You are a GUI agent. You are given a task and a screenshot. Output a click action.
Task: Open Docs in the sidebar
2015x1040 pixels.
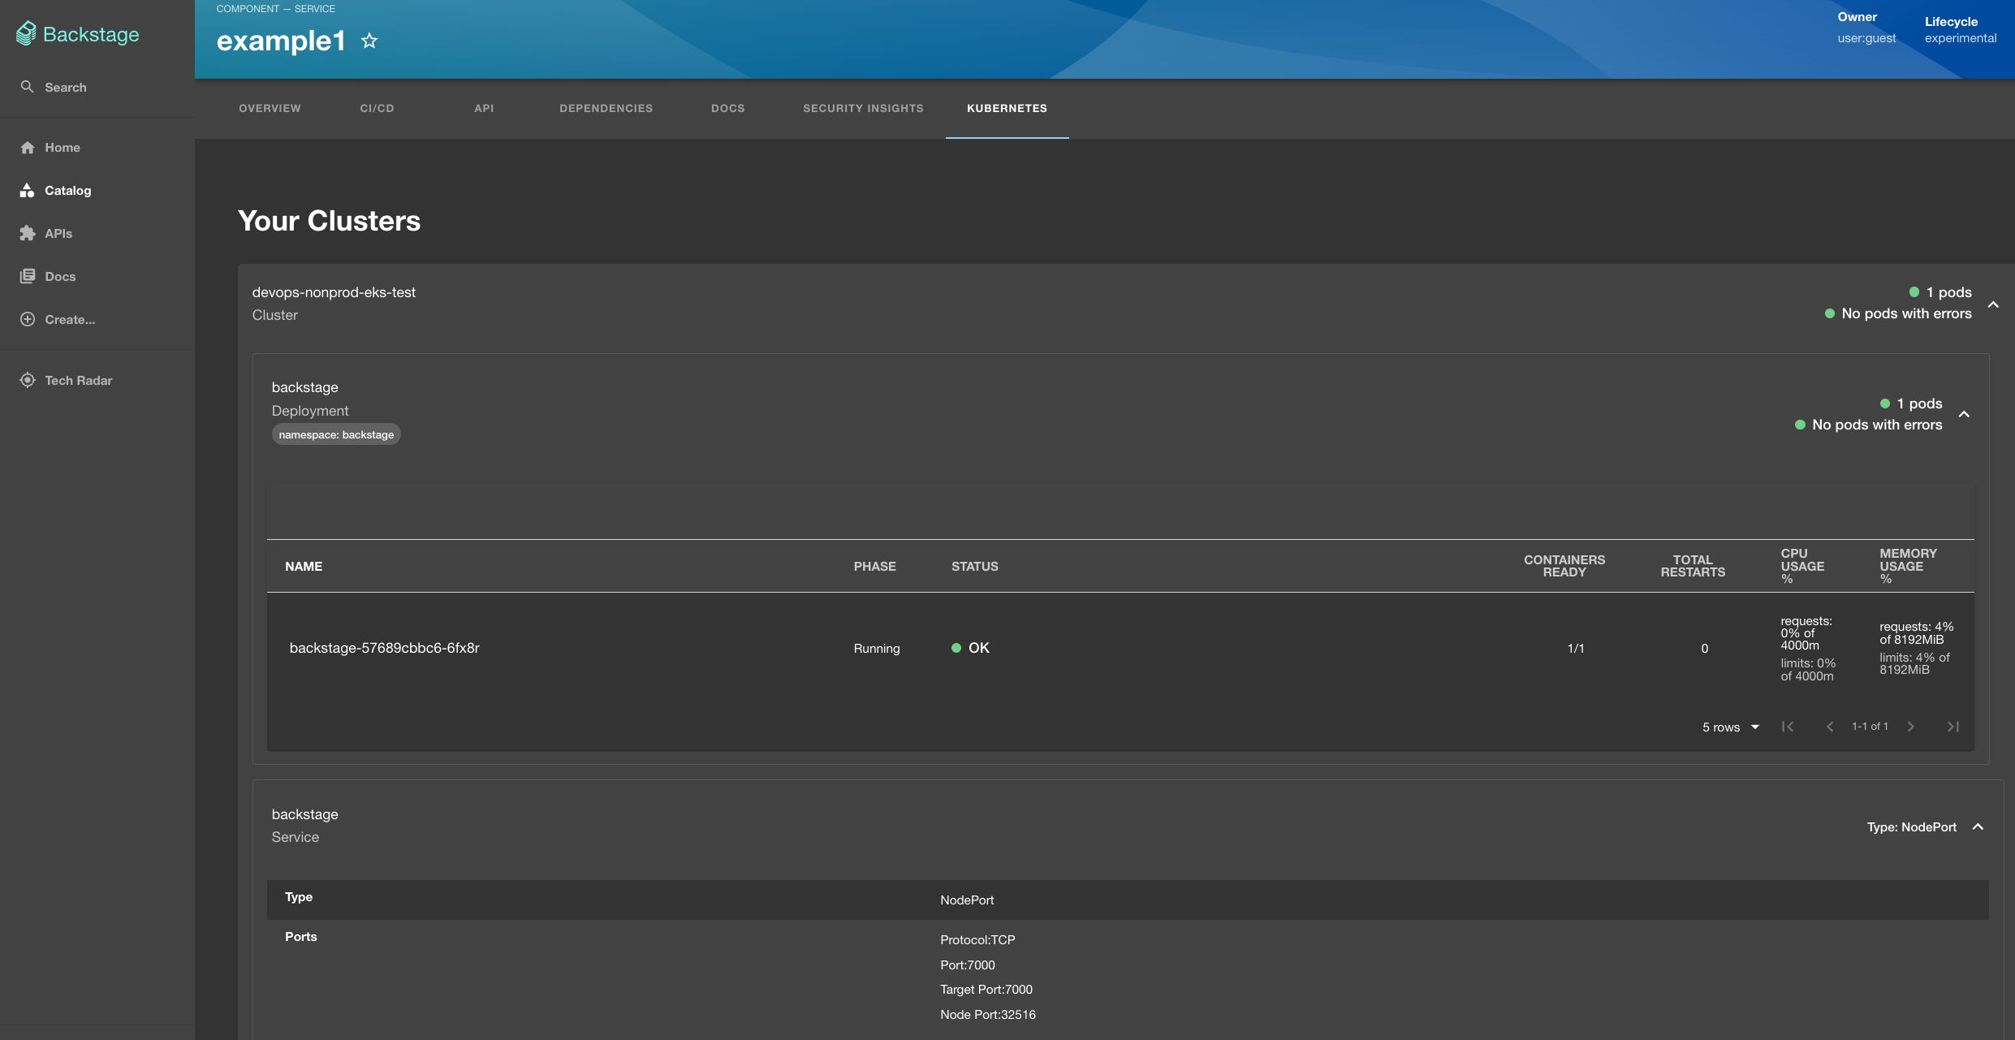tap(59, 276)
